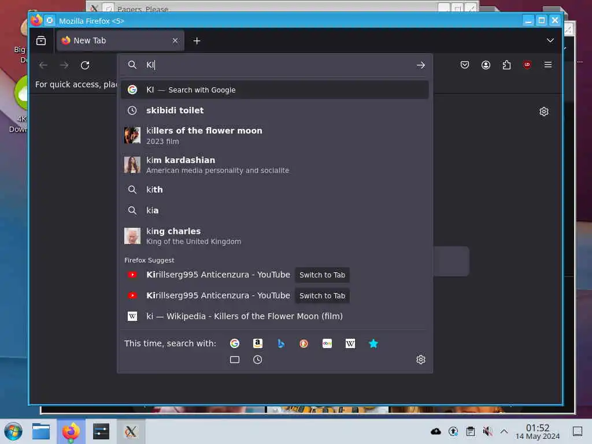Screen dimensions: 592x444
Task: Open the settings mixer taskbar app
Action: [x=101, y=431]
